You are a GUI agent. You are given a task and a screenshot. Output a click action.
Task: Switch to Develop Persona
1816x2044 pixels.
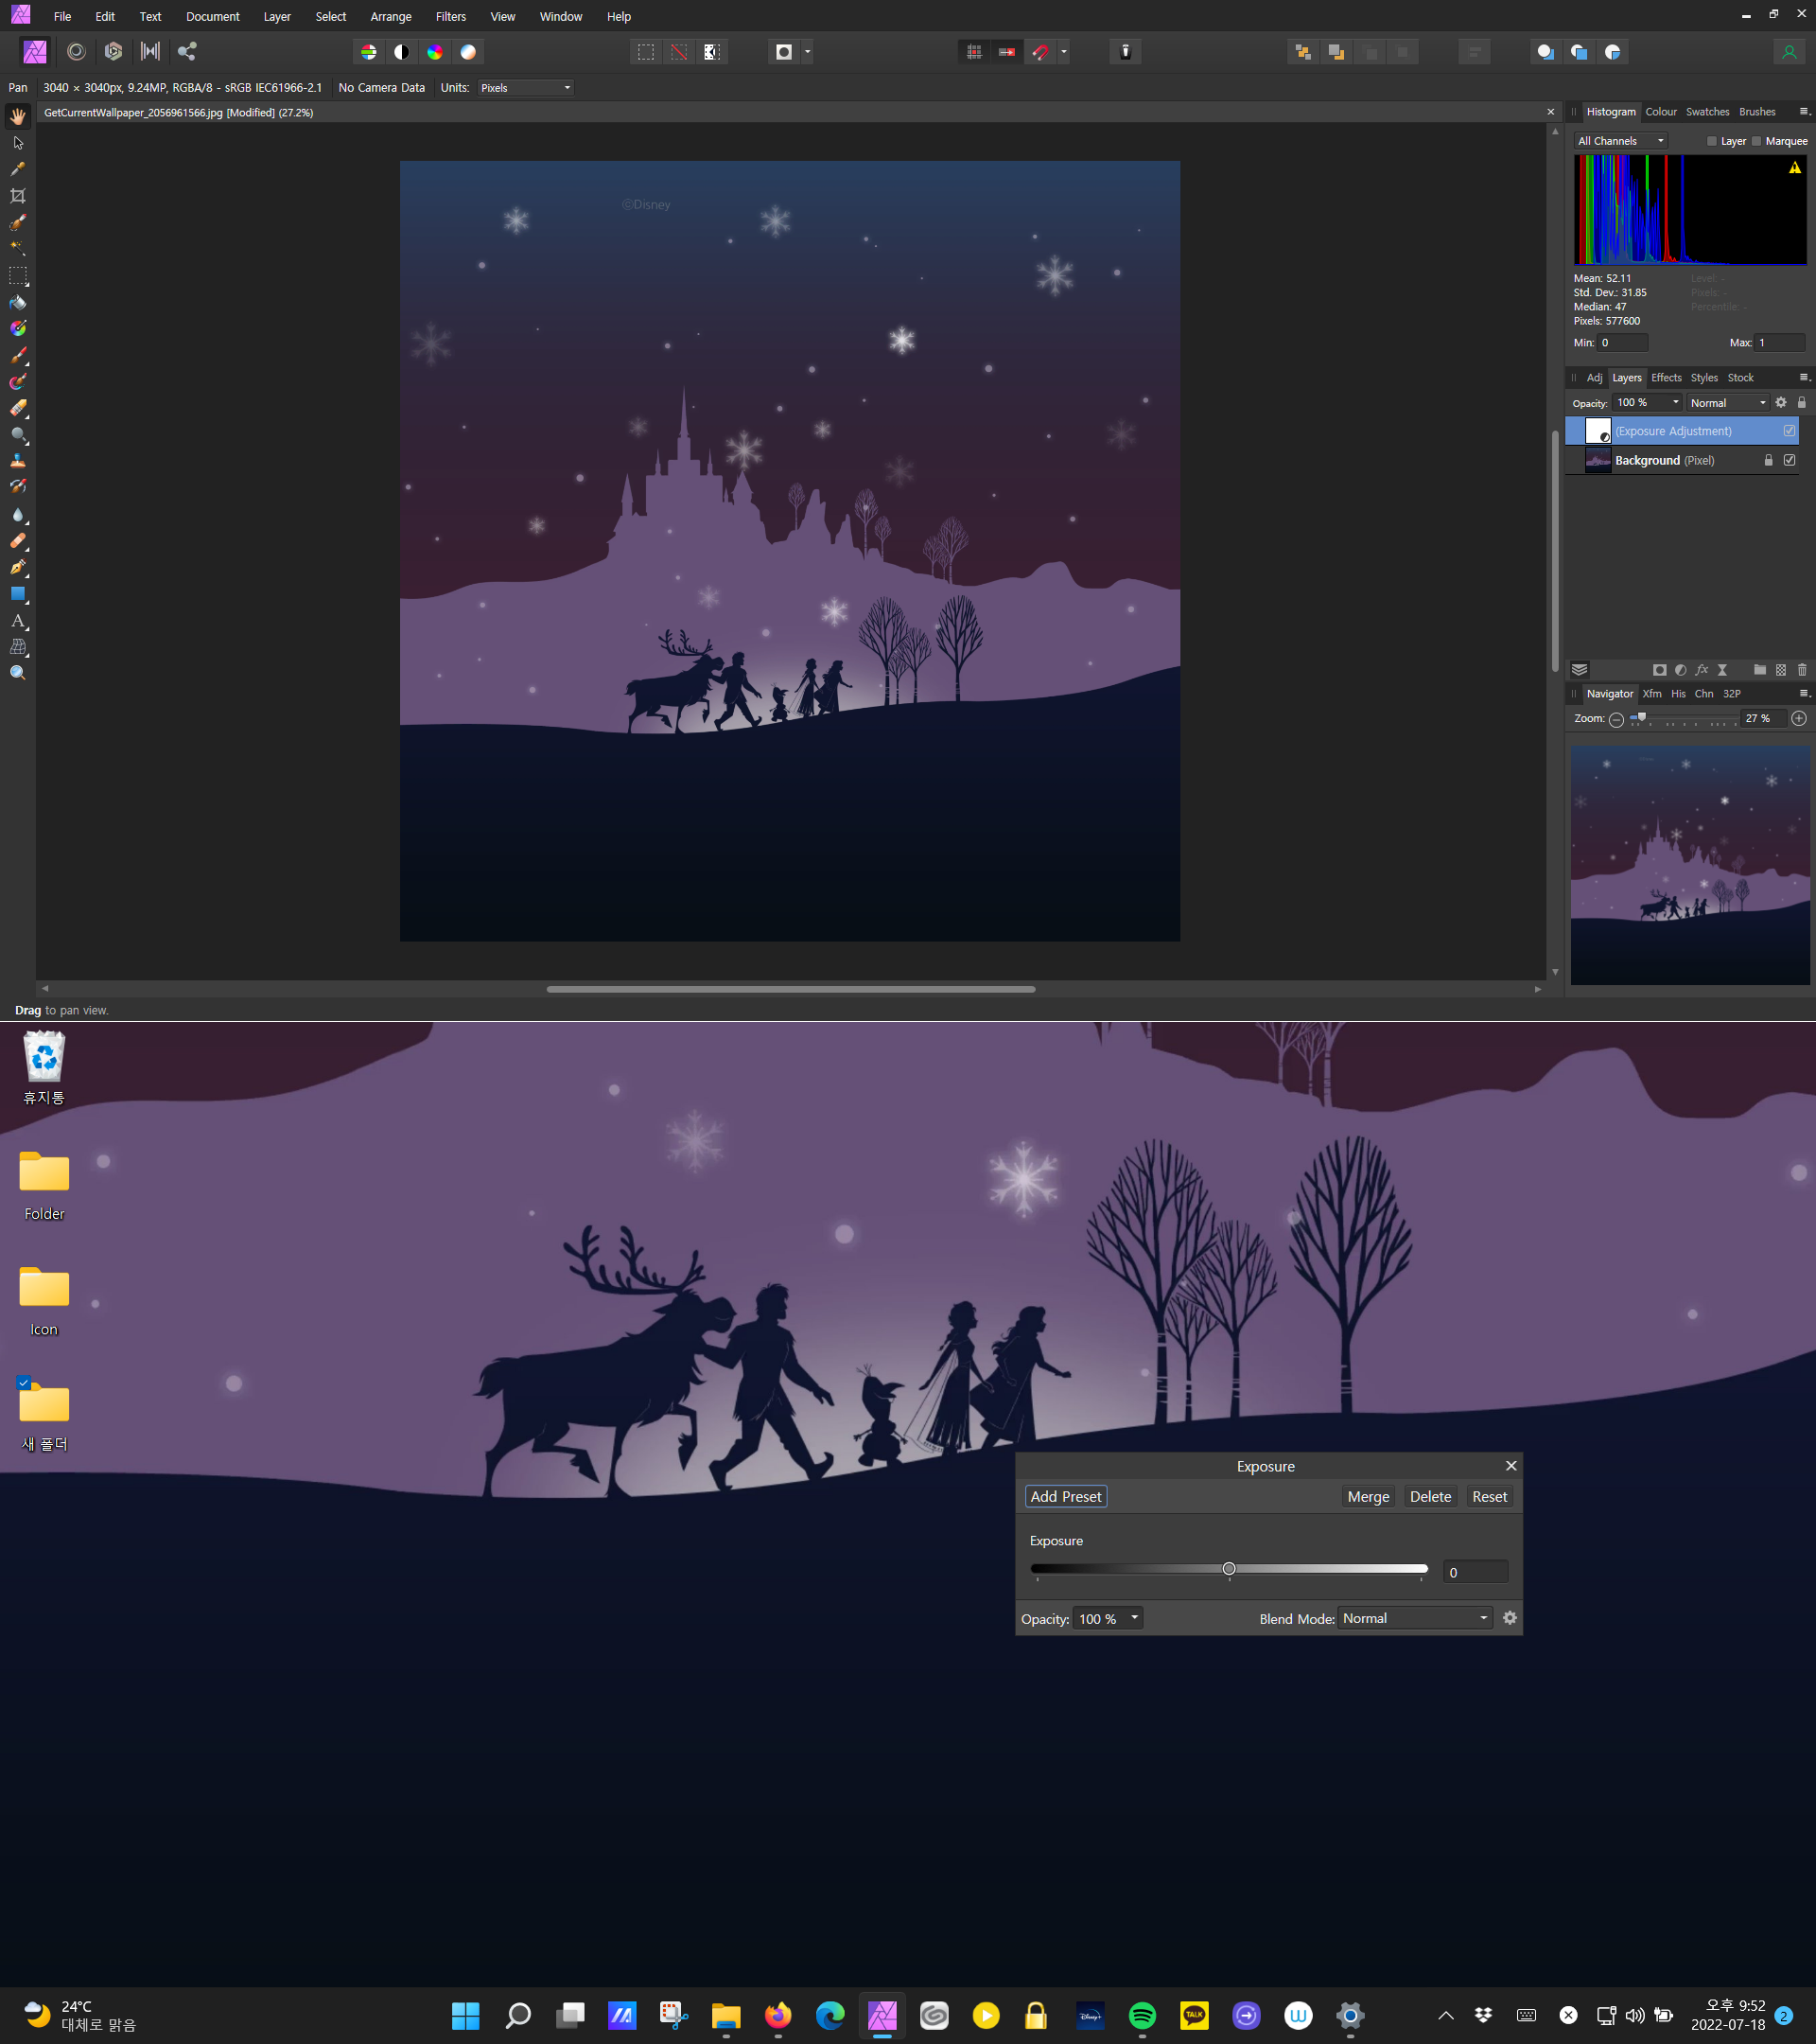point(113,52)
